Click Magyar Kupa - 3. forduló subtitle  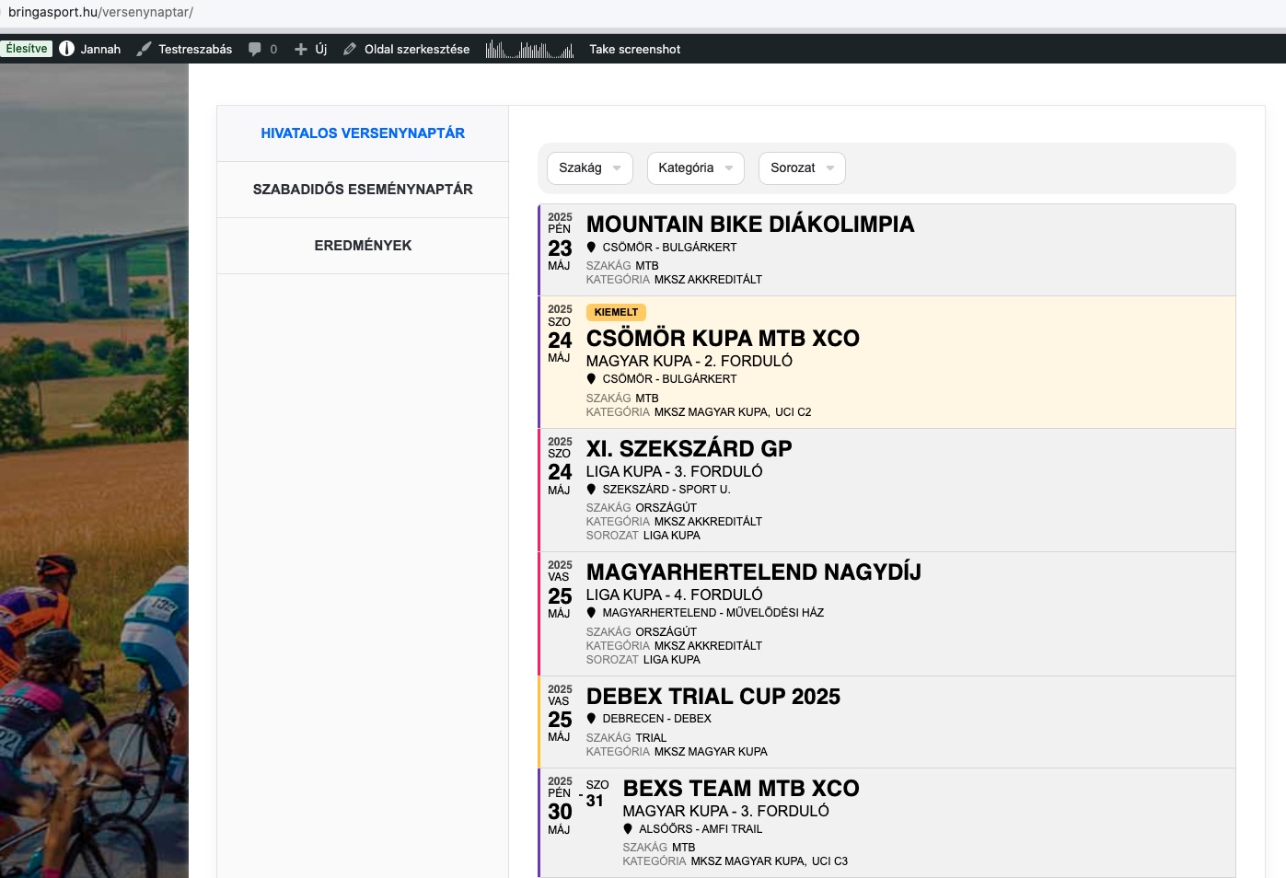[726, 811]
